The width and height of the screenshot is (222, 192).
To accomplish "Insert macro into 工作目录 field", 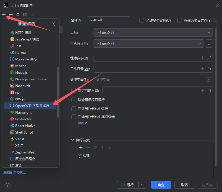I will (202, 69).
